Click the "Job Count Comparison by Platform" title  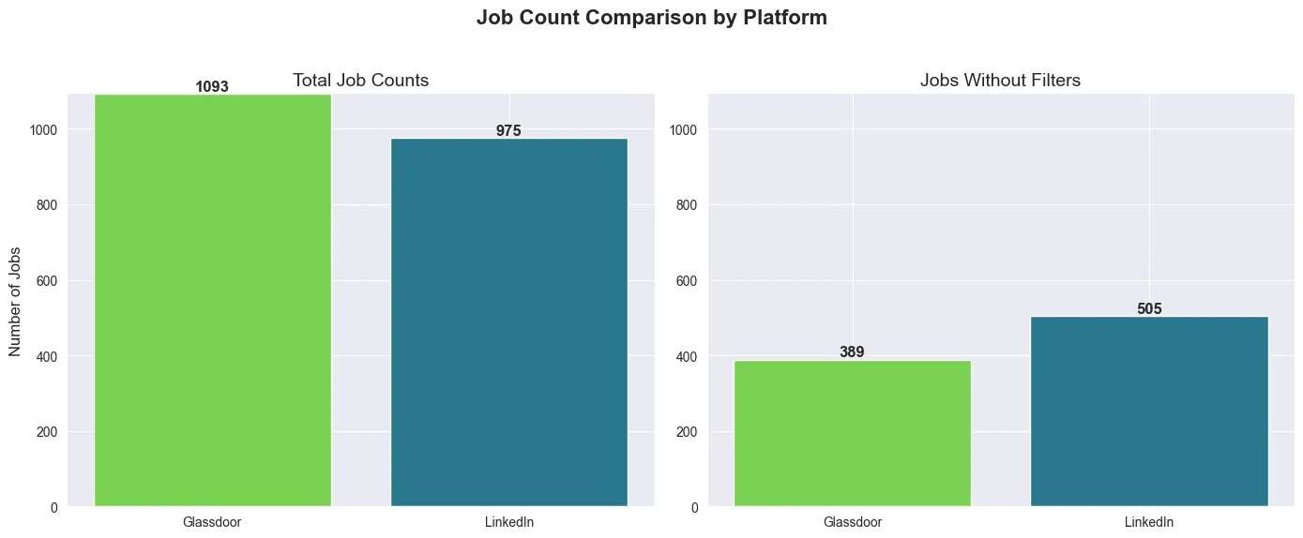[x=651, y=18]
